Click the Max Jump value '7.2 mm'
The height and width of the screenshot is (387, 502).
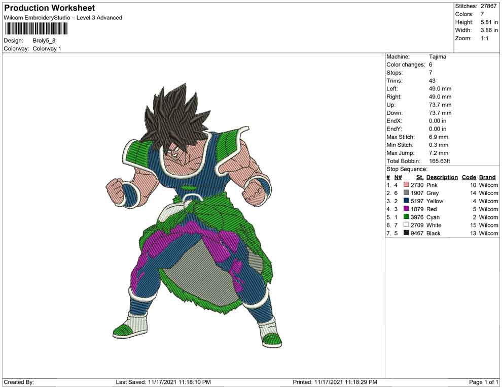point(439,153)
